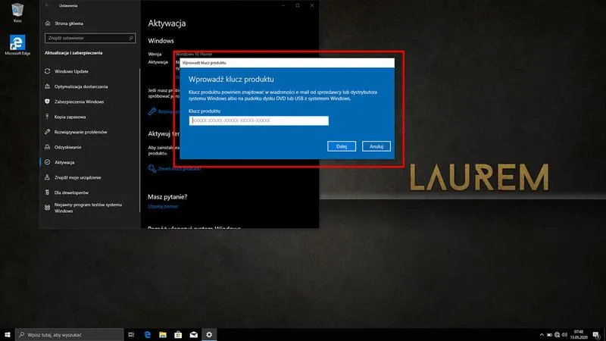
Task: Click the wrench icon beside Rozwiązywanie link
Action: coord(152,111)
